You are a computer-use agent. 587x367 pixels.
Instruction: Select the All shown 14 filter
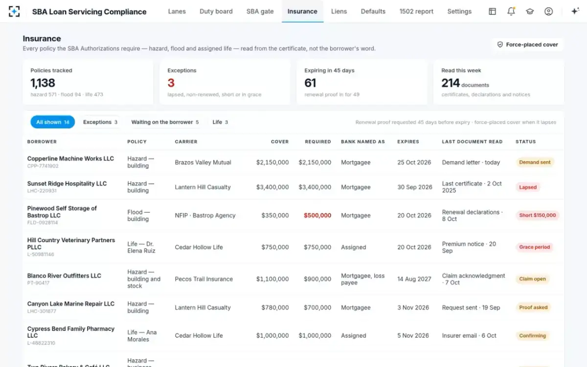52,122
